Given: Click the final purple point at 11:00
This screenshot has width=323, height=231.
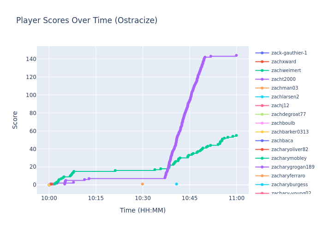Looking at the screenshot, I should tap(236, 55).
